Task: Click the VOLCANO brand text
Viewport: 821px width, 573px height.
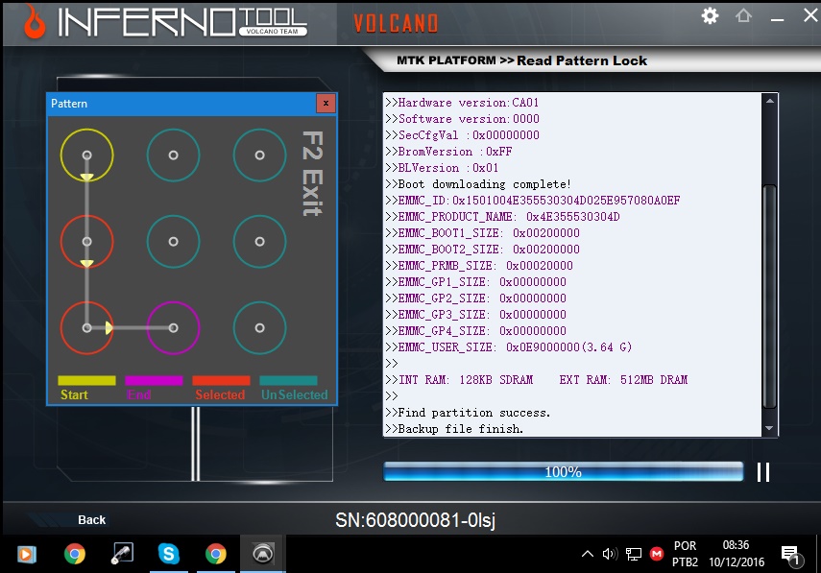Action: pos(396,24)
